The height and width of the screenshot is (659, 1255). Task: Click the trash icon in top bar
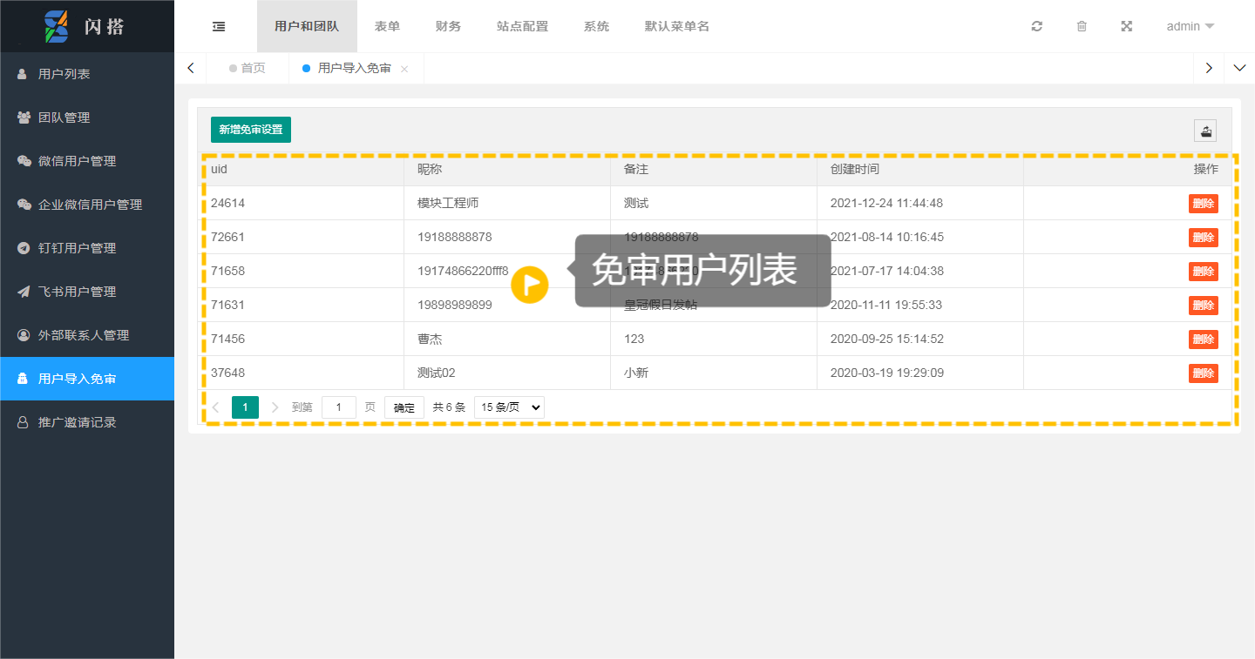[x=1082, y=26]
